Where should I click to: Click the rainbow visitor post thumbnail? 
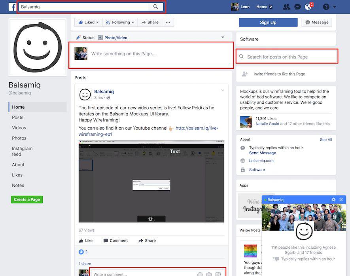pos(250,251)
